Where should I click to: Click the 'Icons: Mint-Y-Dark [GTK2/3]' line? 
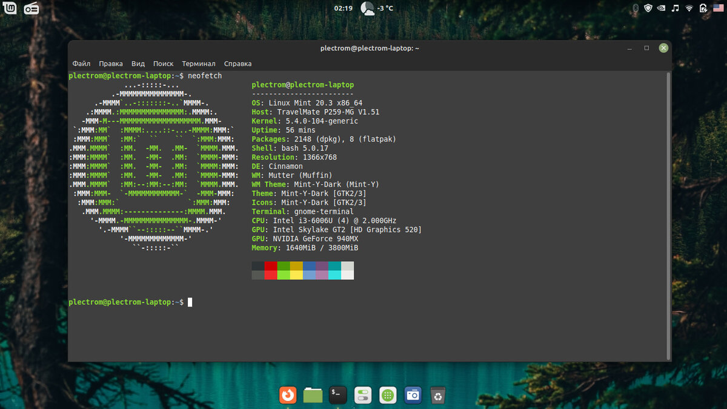(309, 203)
